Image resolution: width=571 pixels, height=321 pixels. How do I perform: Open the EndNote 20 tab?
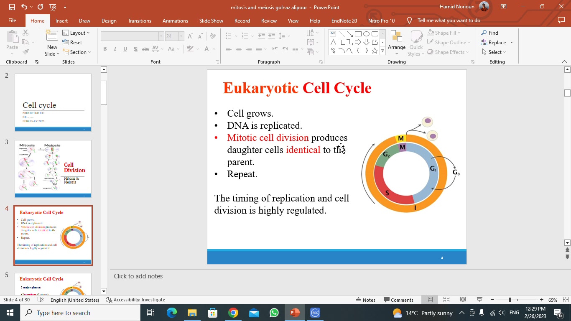click(x=344, y=20)
